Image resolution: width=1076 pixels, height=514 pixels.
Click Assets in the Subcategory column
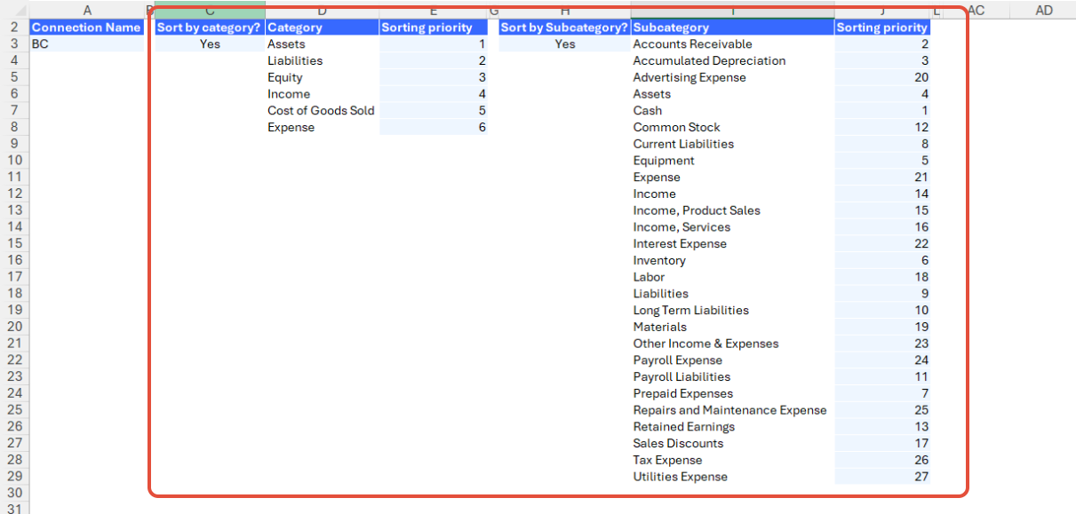732,93
